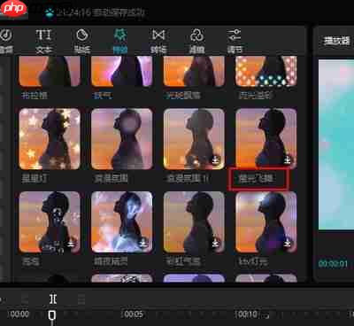Download the rainbow bubble effect (彩虹气泡)
The image size is (354, 326).
[x=216, y=244]
